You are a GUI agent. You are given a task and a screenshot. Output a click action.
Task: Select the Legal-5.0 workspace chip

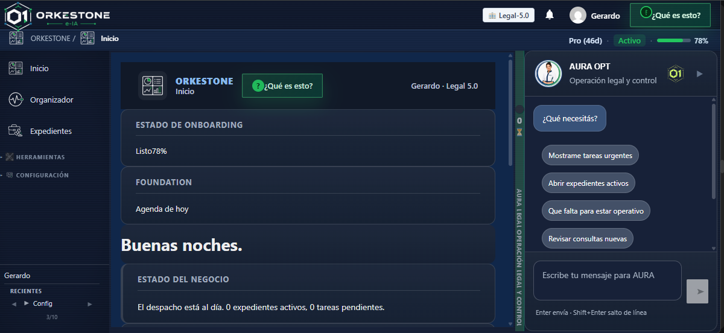(x=509, y=15)
